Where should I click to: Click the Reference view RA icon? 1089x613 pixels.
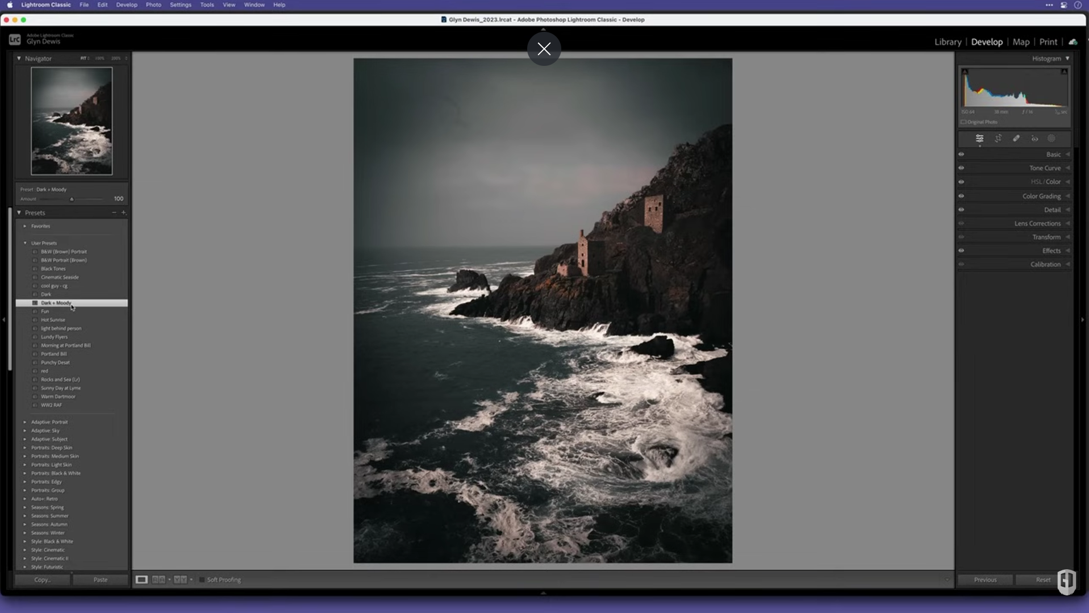pos(158,579)
